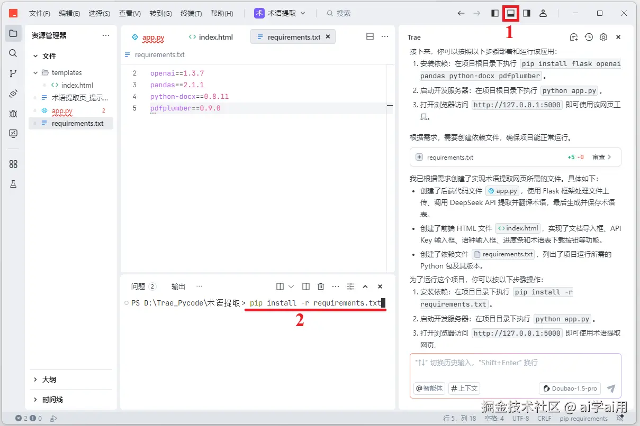This screenshot has height=426, width=640.
Task: Open the Testing flask icon
Action: click(13, 184)
